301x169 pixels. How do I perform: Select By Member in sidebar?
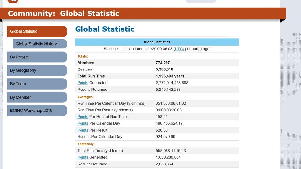point(37,97)
